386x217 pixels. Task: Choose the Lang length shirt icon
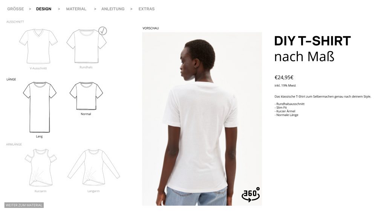tap(40, 107)
